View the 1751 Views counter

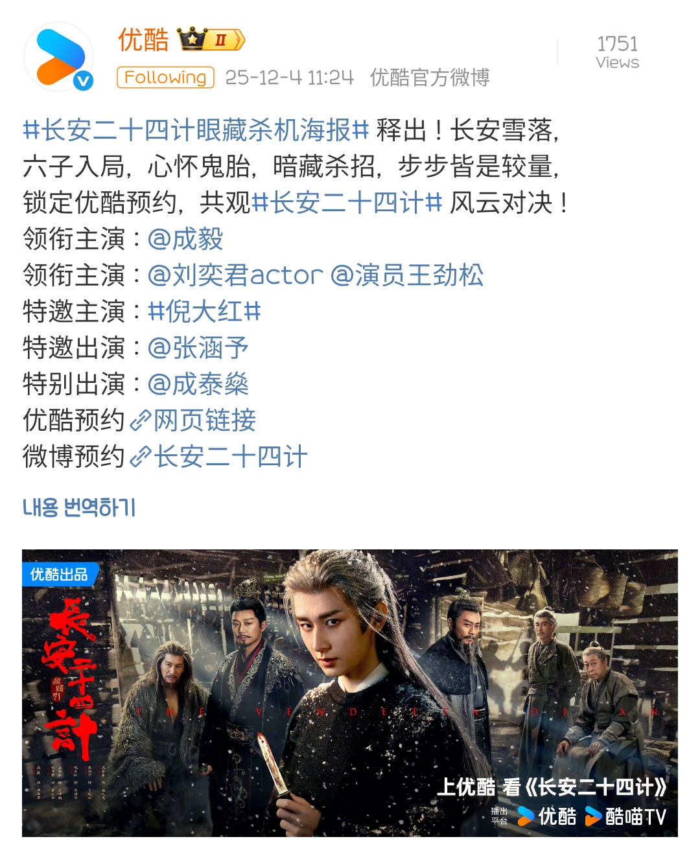(617, 52)
